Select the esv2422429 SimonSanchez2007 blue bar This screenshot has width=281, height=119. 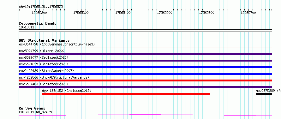pos(145,74)
